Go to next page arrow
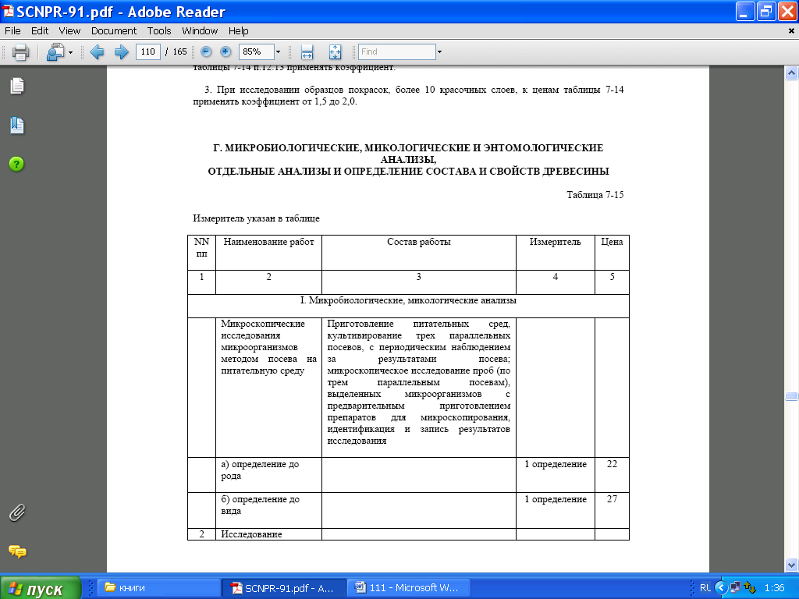This screenshot has height=599, width=799. [x=121, y=52]
